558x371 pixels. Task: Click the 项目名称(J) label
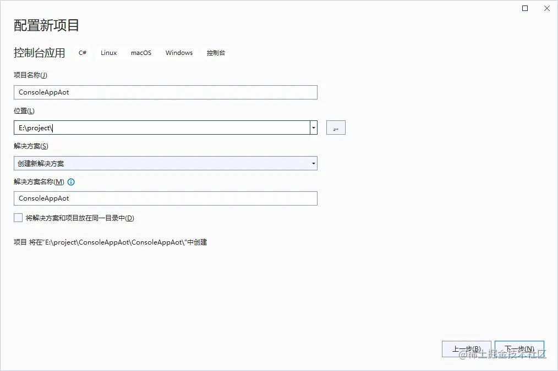[x=30, y=75]
